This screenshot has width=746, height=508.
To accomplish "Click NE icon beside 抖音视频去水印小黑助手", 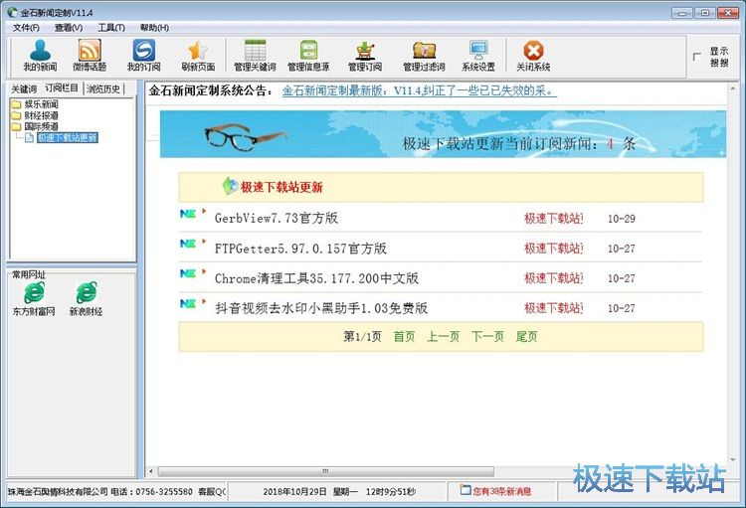I will point(188,303).
